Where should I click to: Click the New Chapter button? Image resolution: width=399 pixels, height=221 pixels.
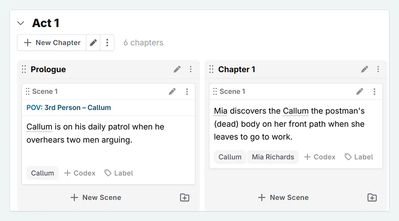52,43
